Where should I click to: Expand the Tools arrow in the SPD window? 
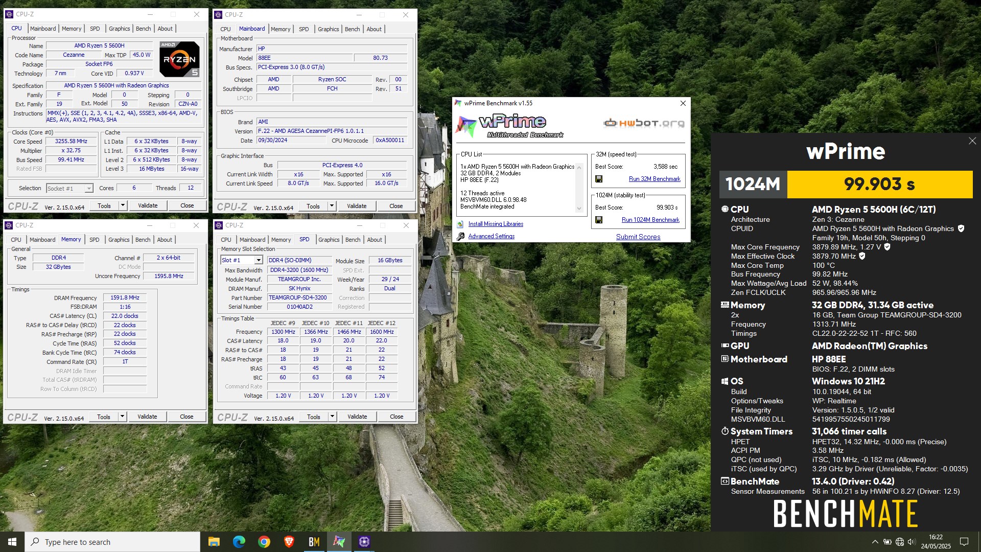click(332, 417)
